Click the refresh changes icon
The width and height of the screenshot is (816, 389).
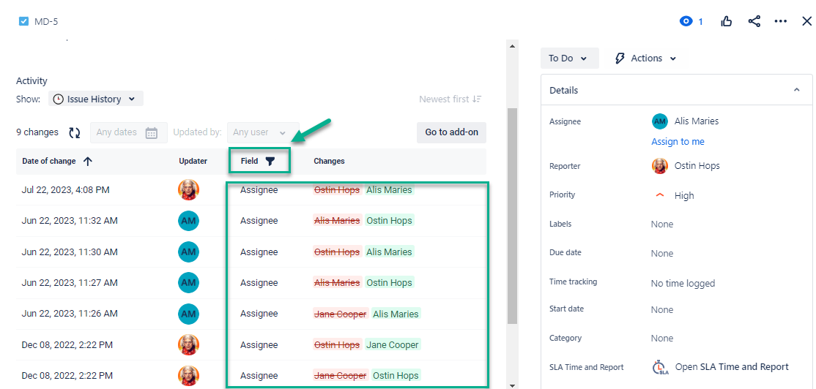tap(75, 132)
